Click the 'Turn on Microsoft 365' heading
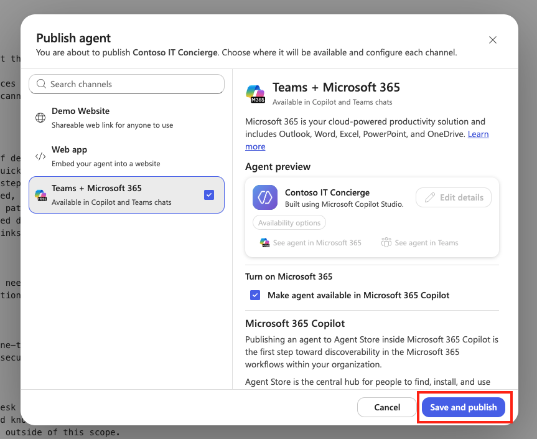 [x=289, y=276]
